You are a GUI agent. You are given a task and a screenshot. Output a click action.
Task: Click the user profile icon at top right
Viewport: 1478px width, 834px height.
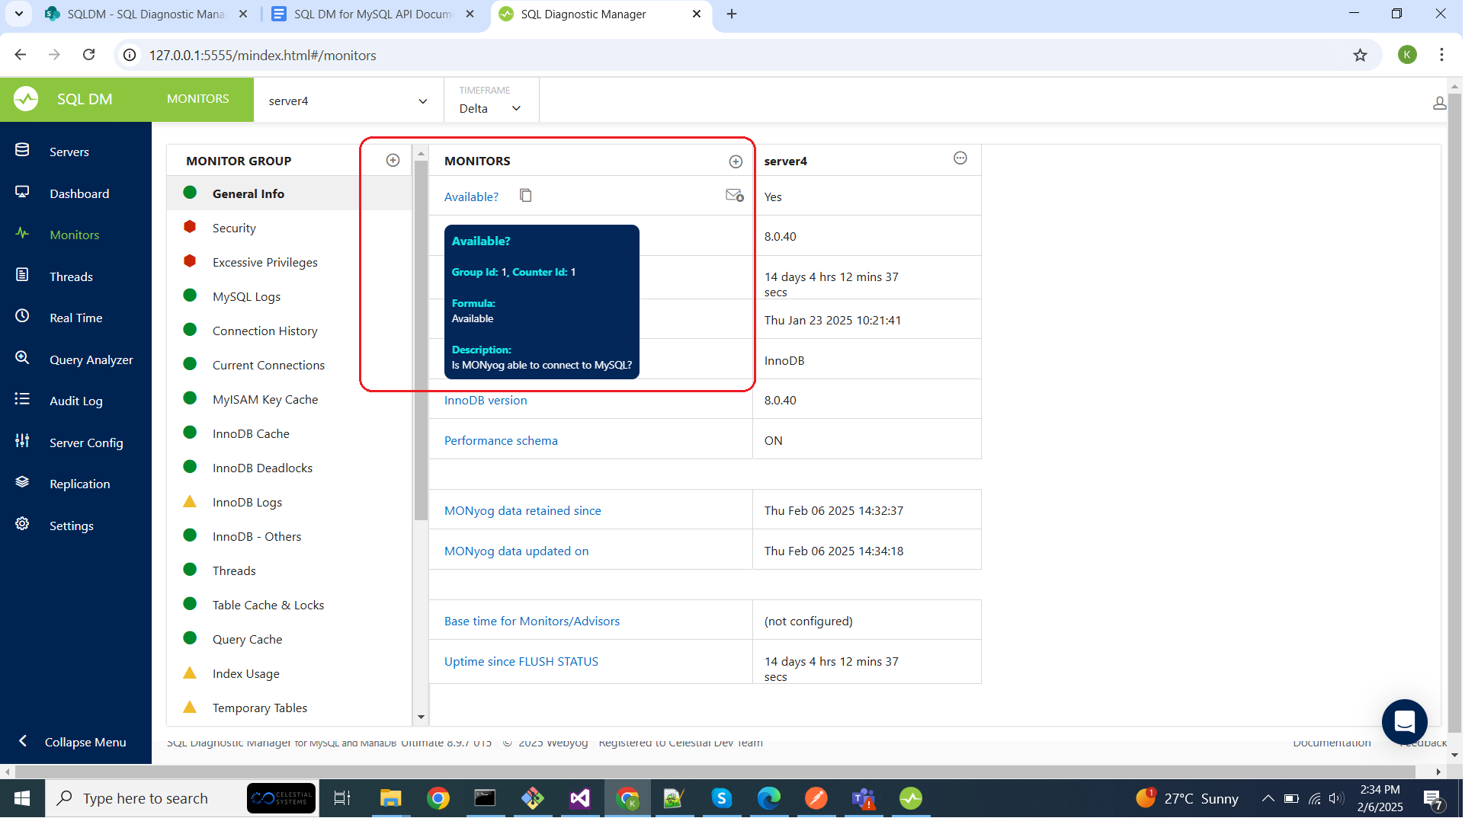coord(1439,103)
